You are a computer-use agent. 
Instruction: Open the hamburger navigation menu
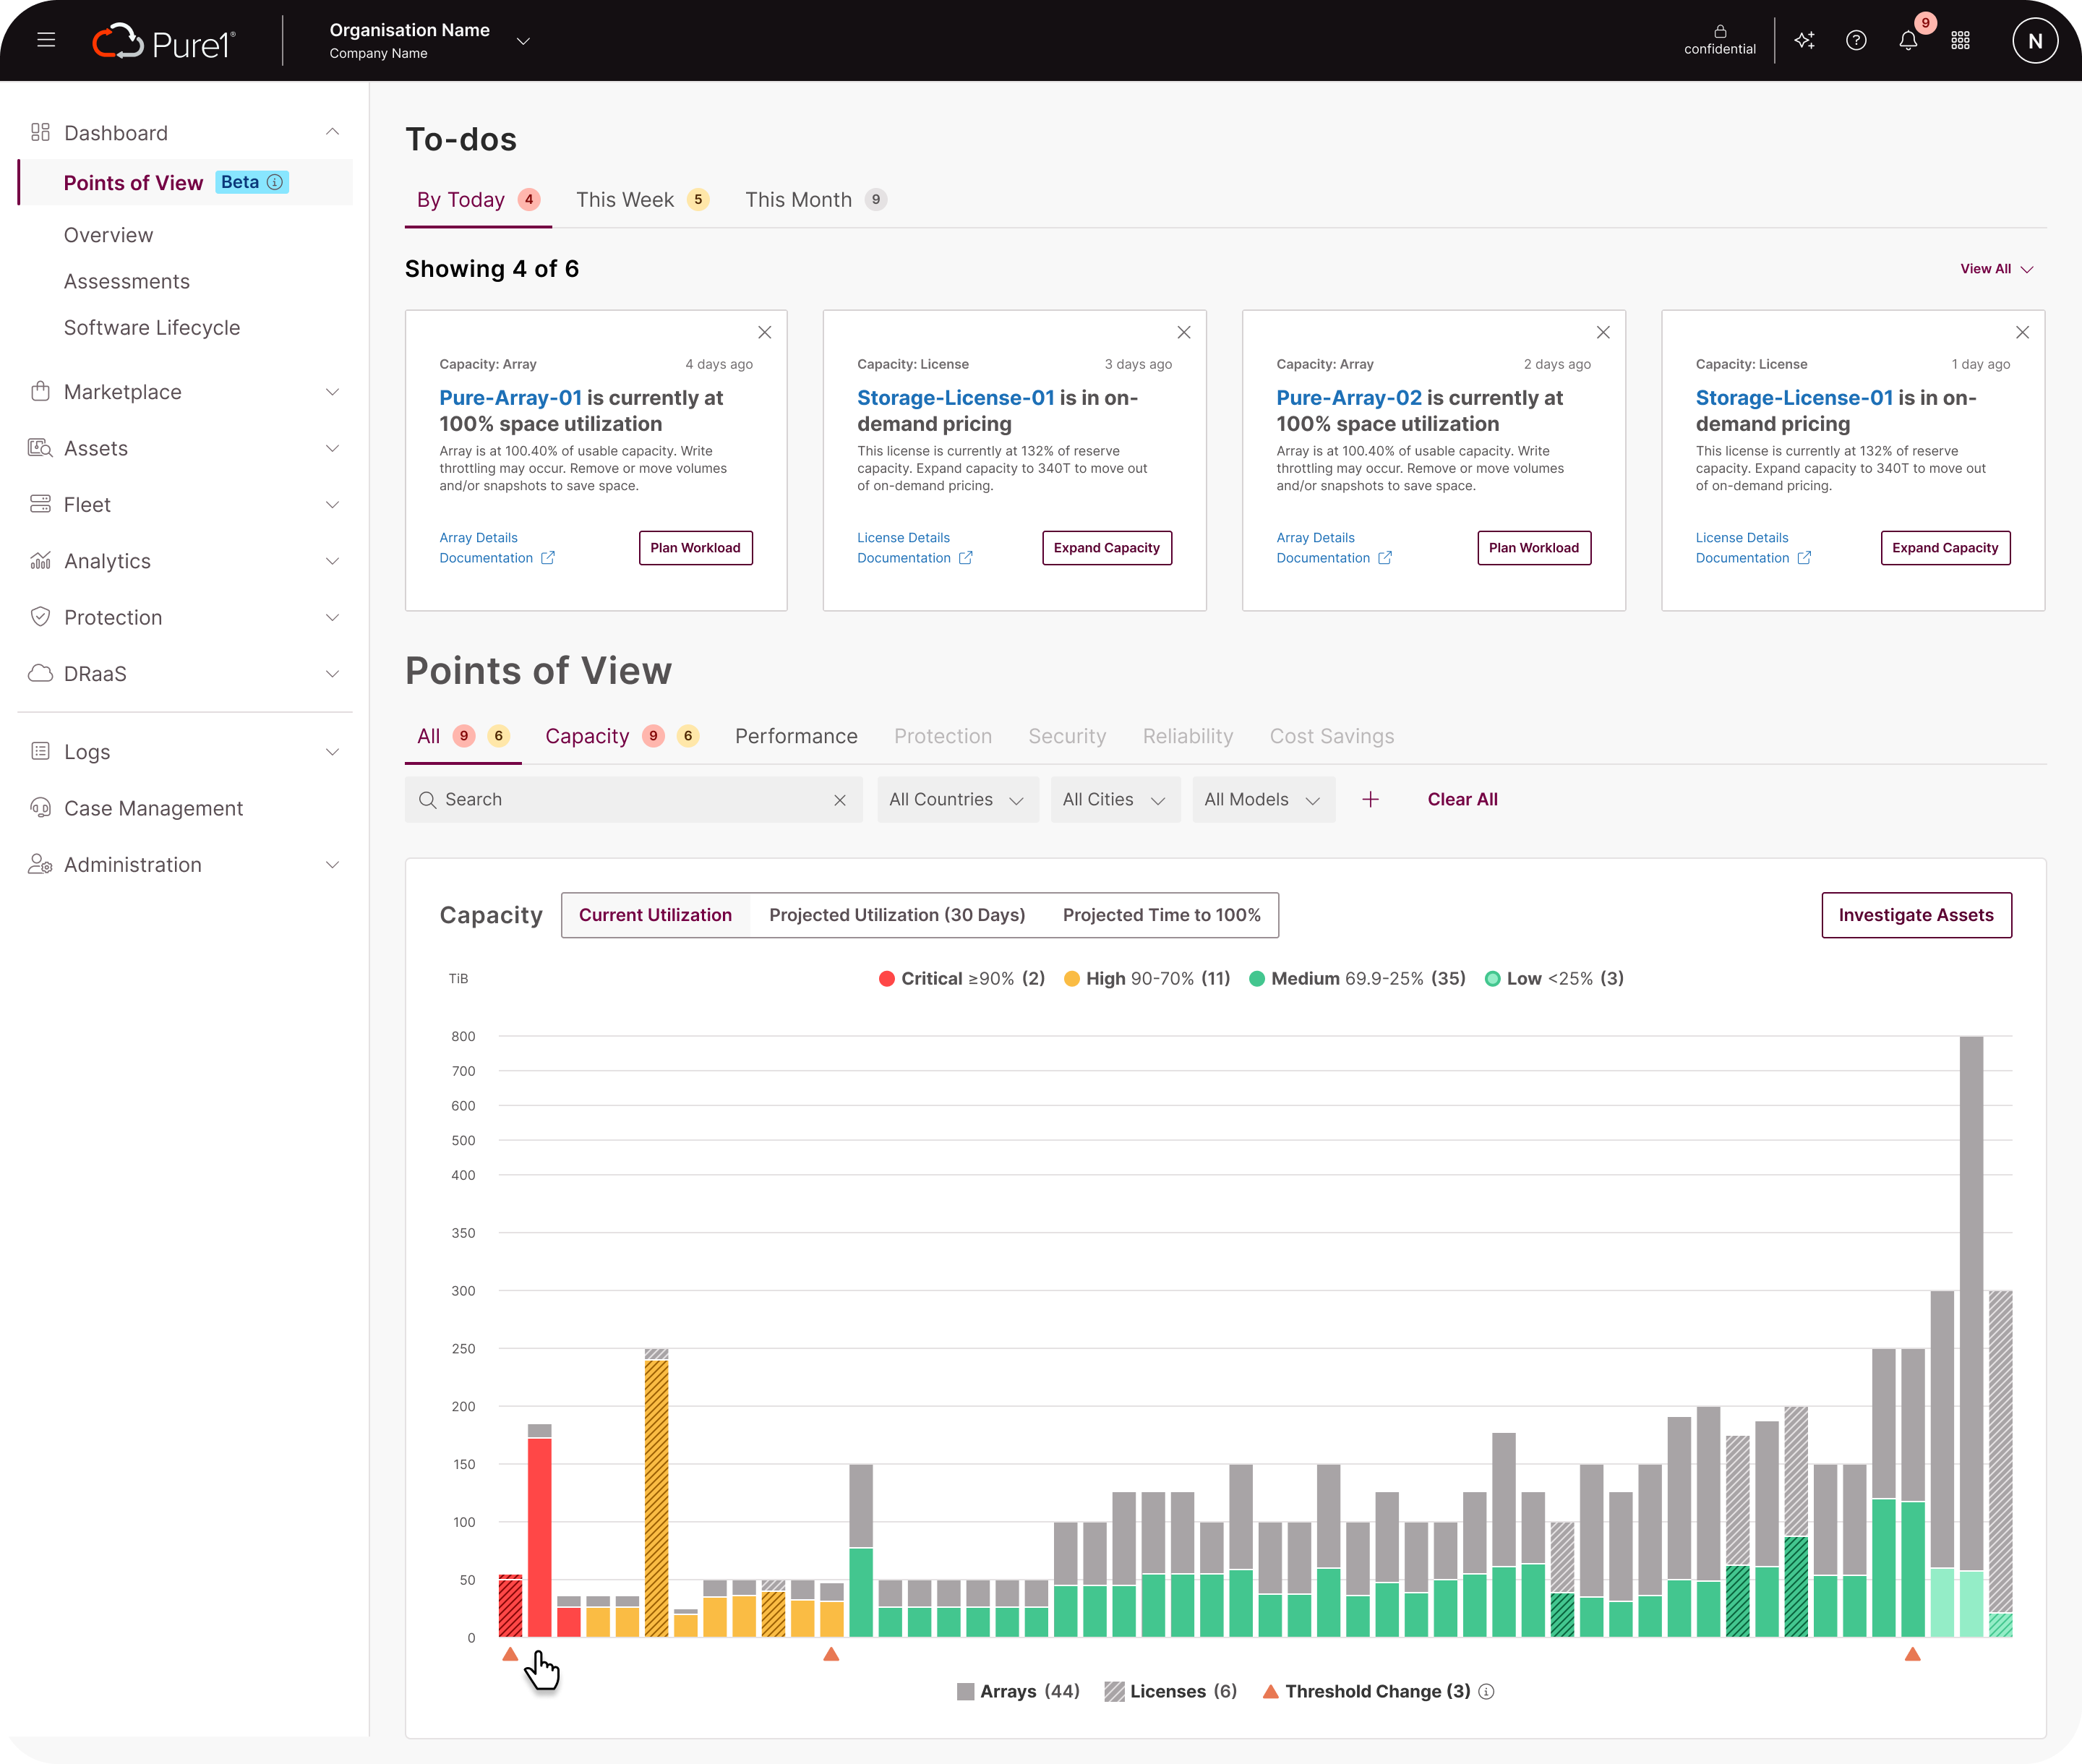coord(46,40)
